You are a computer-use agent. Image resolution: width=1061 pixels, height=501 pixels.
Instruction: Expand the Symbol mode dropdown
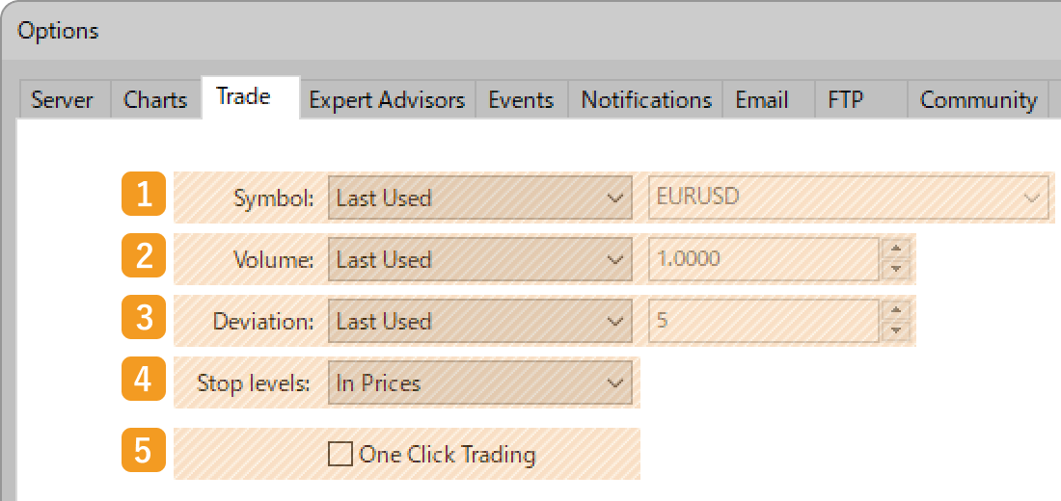tap(479, 198)
